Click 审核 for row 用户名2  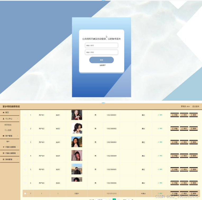tap(160, 128)
